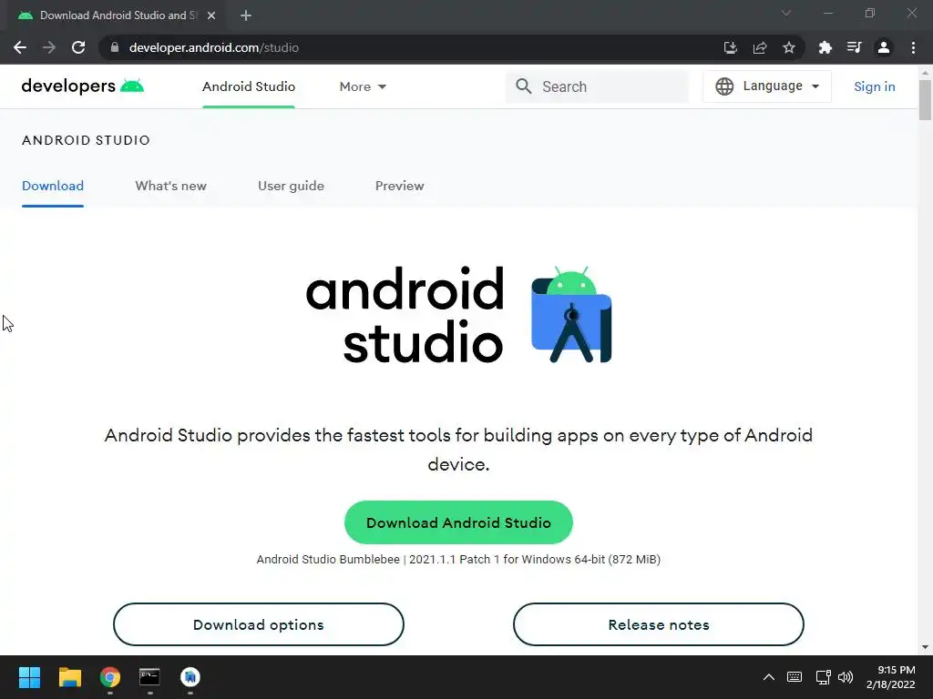Image resolution: width=933 pixels, height=699 pixels.
Task: Click the Download Android Studio button
Action: (459, 522)
